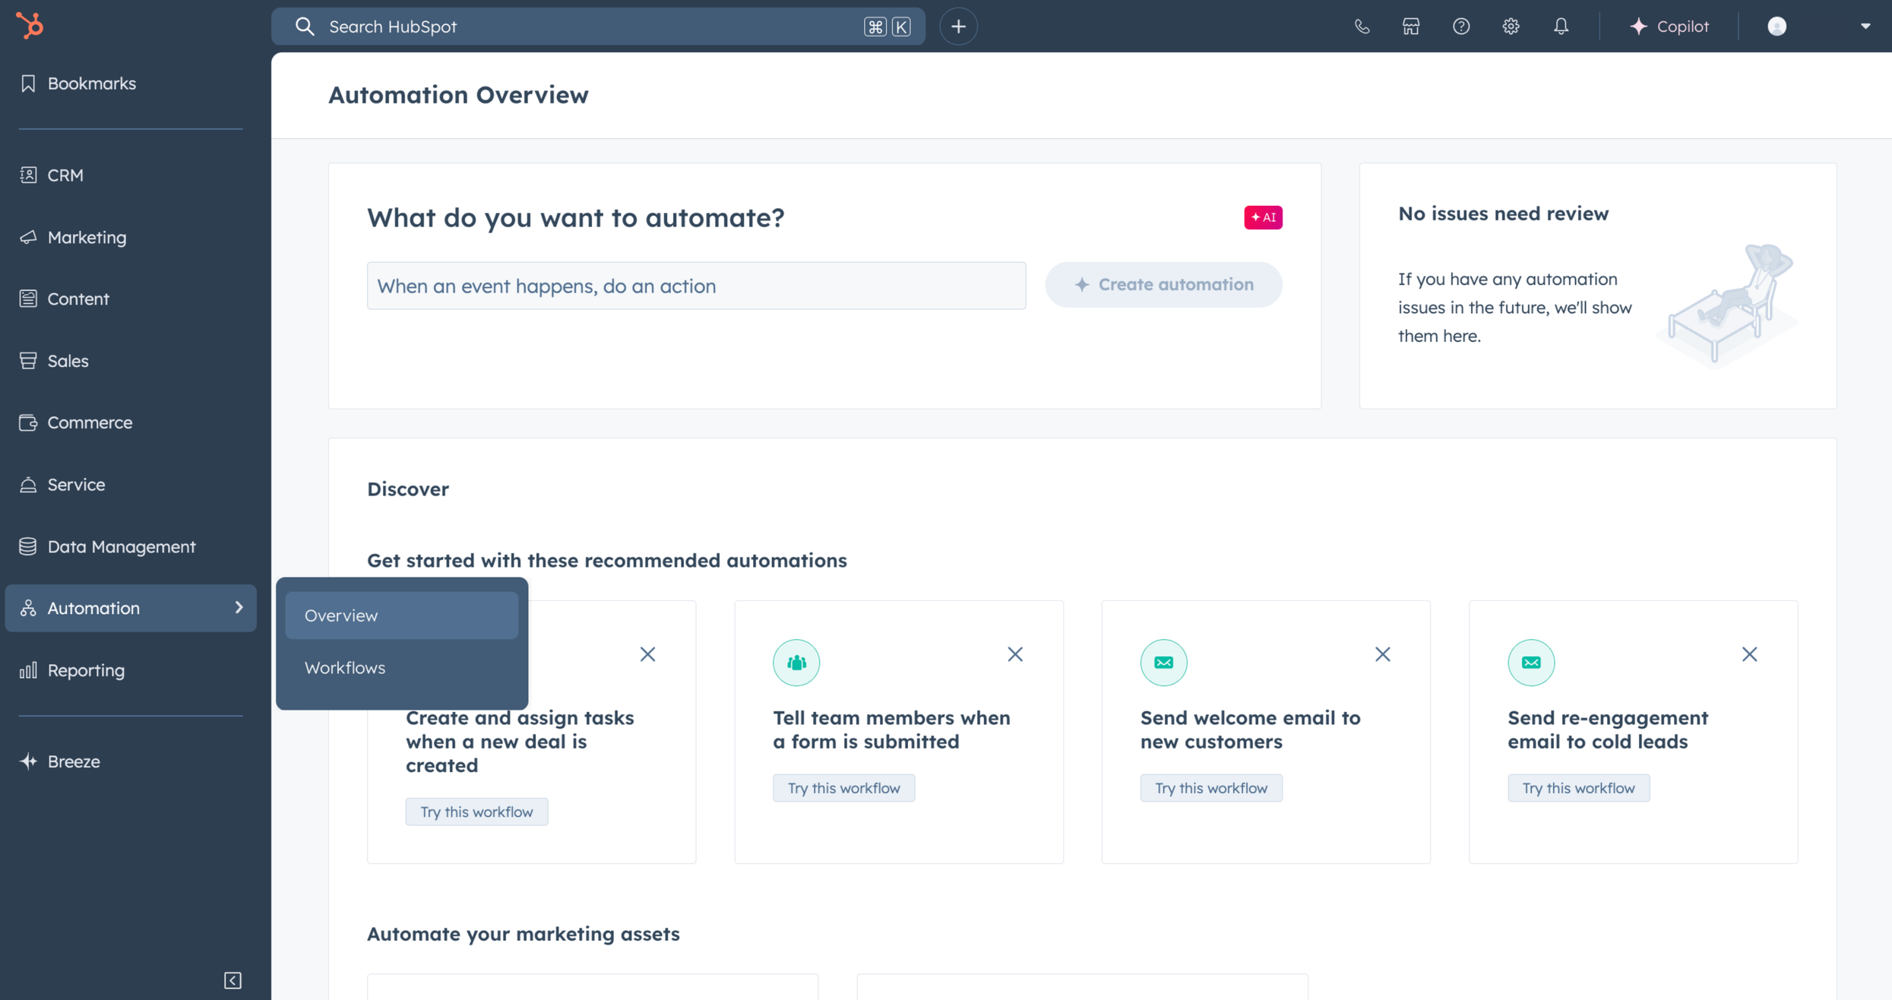Click the Create automation button
The width and height of the screenshot is (1892, 1000).
tap(1163, 285)
